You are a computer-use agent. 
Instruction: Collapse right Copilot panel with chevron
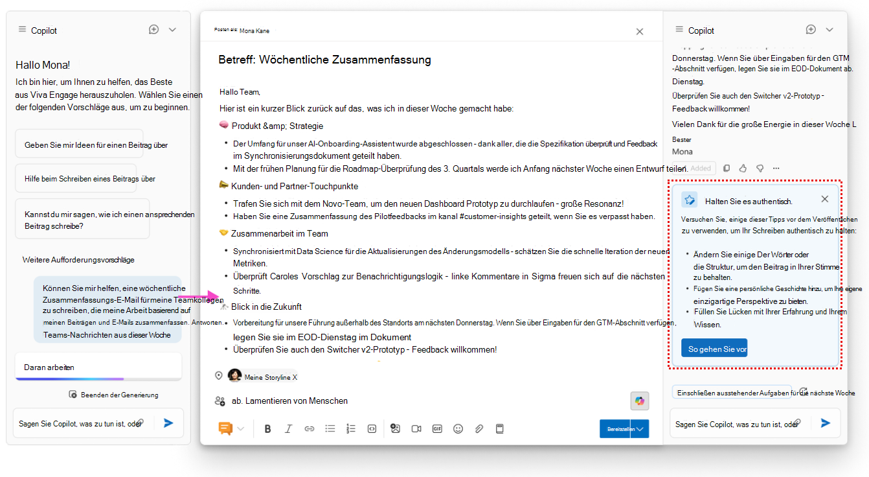pos(830,30)
